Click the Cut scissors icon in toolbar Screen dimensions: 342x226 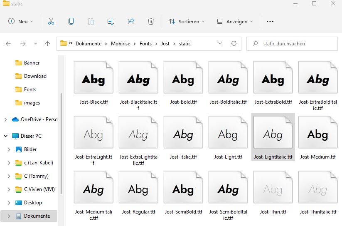(51, 21)
